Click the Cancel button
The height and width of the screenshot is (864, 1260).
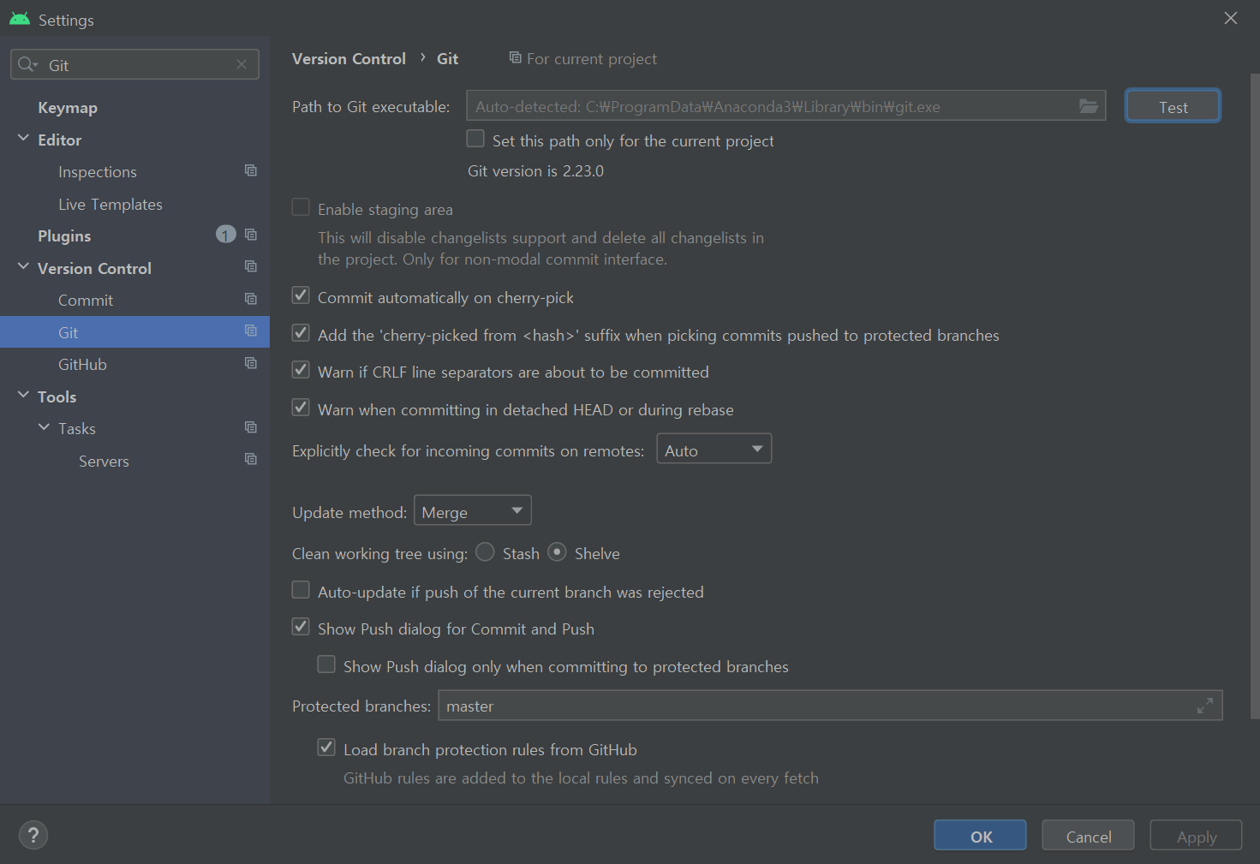1088,836
